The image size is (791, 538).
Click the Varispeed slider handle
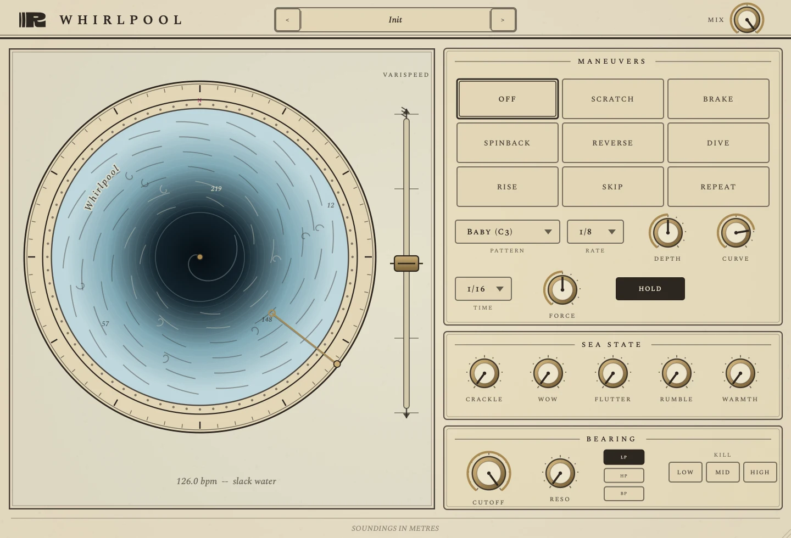pos(406,264)
